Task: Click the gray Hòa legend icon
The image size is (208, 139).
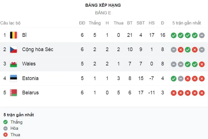Action: pyautogui.click(x=6, y=128)
